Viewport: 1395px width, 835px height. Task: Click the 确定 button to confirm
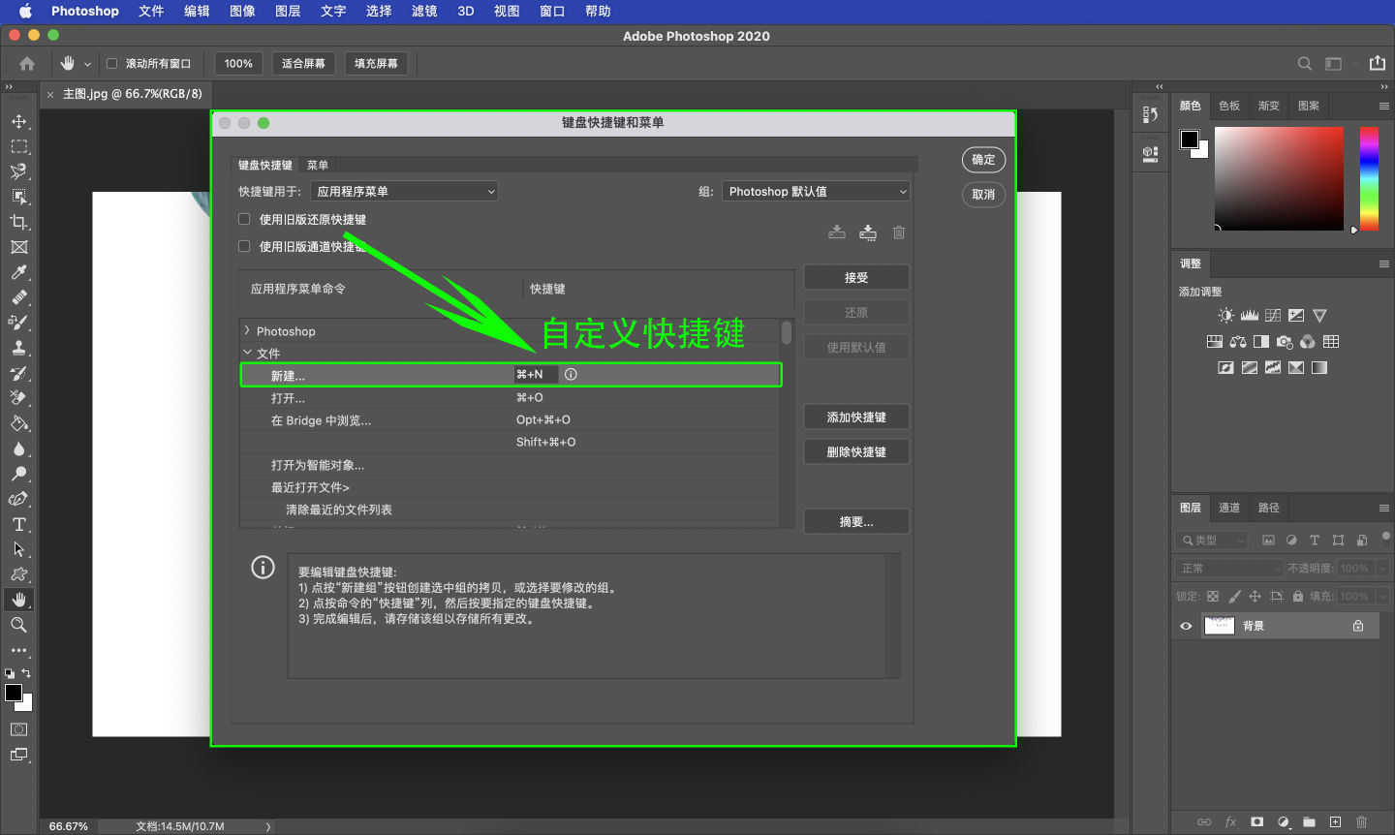coord(983,160)
